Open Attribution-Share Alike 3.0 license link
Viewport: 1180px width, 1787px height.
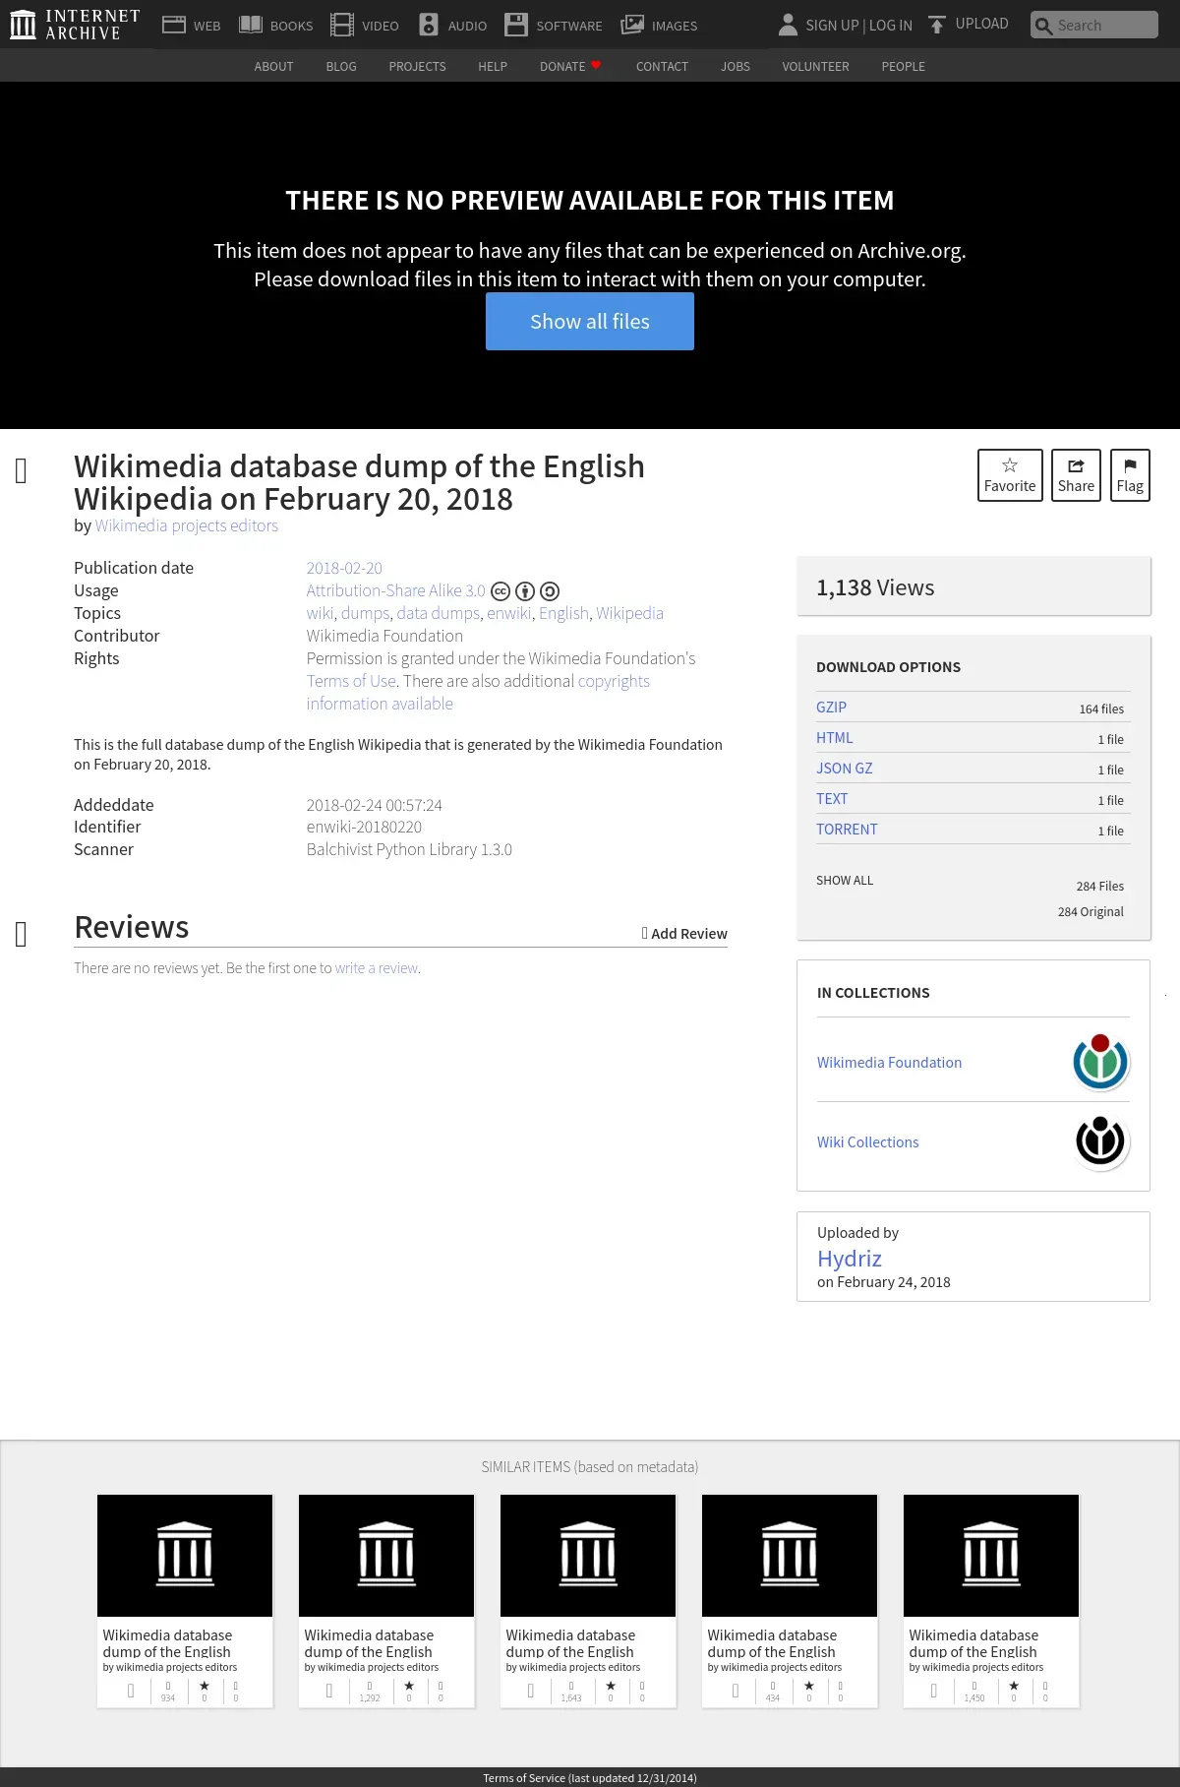(x=395, y=590)
